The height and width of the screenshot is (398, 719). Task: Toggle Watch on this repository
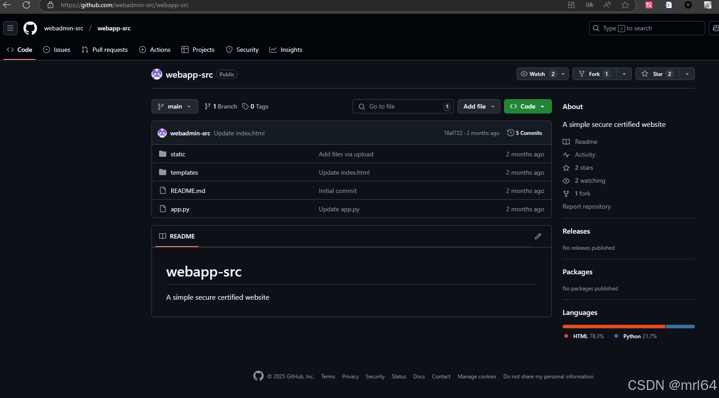click(x=537, y=74)
